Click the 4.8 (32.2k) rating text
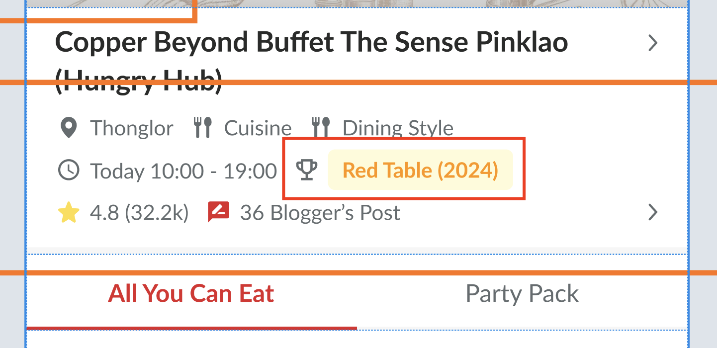Viewport: 717px width, 348px height. [x=139, y=213]
